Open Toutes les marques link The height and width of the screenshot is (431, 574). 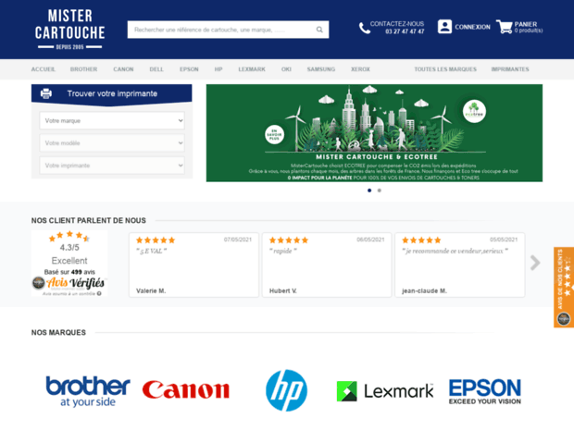pyautogui.click(x=445, y=69)
